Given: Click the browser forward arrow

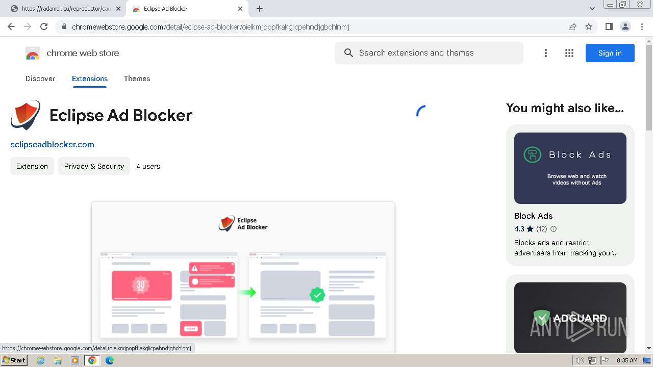Looking at the screenshot, I should (28, 27).
